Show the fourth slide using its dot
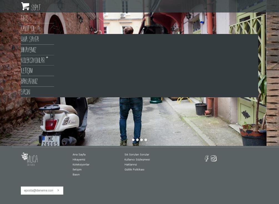The width and height of the screenshot is (279, 204). (146, 140)
